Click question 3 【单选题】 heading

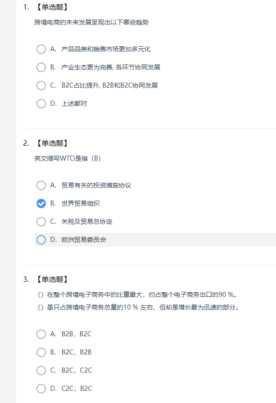52,280
